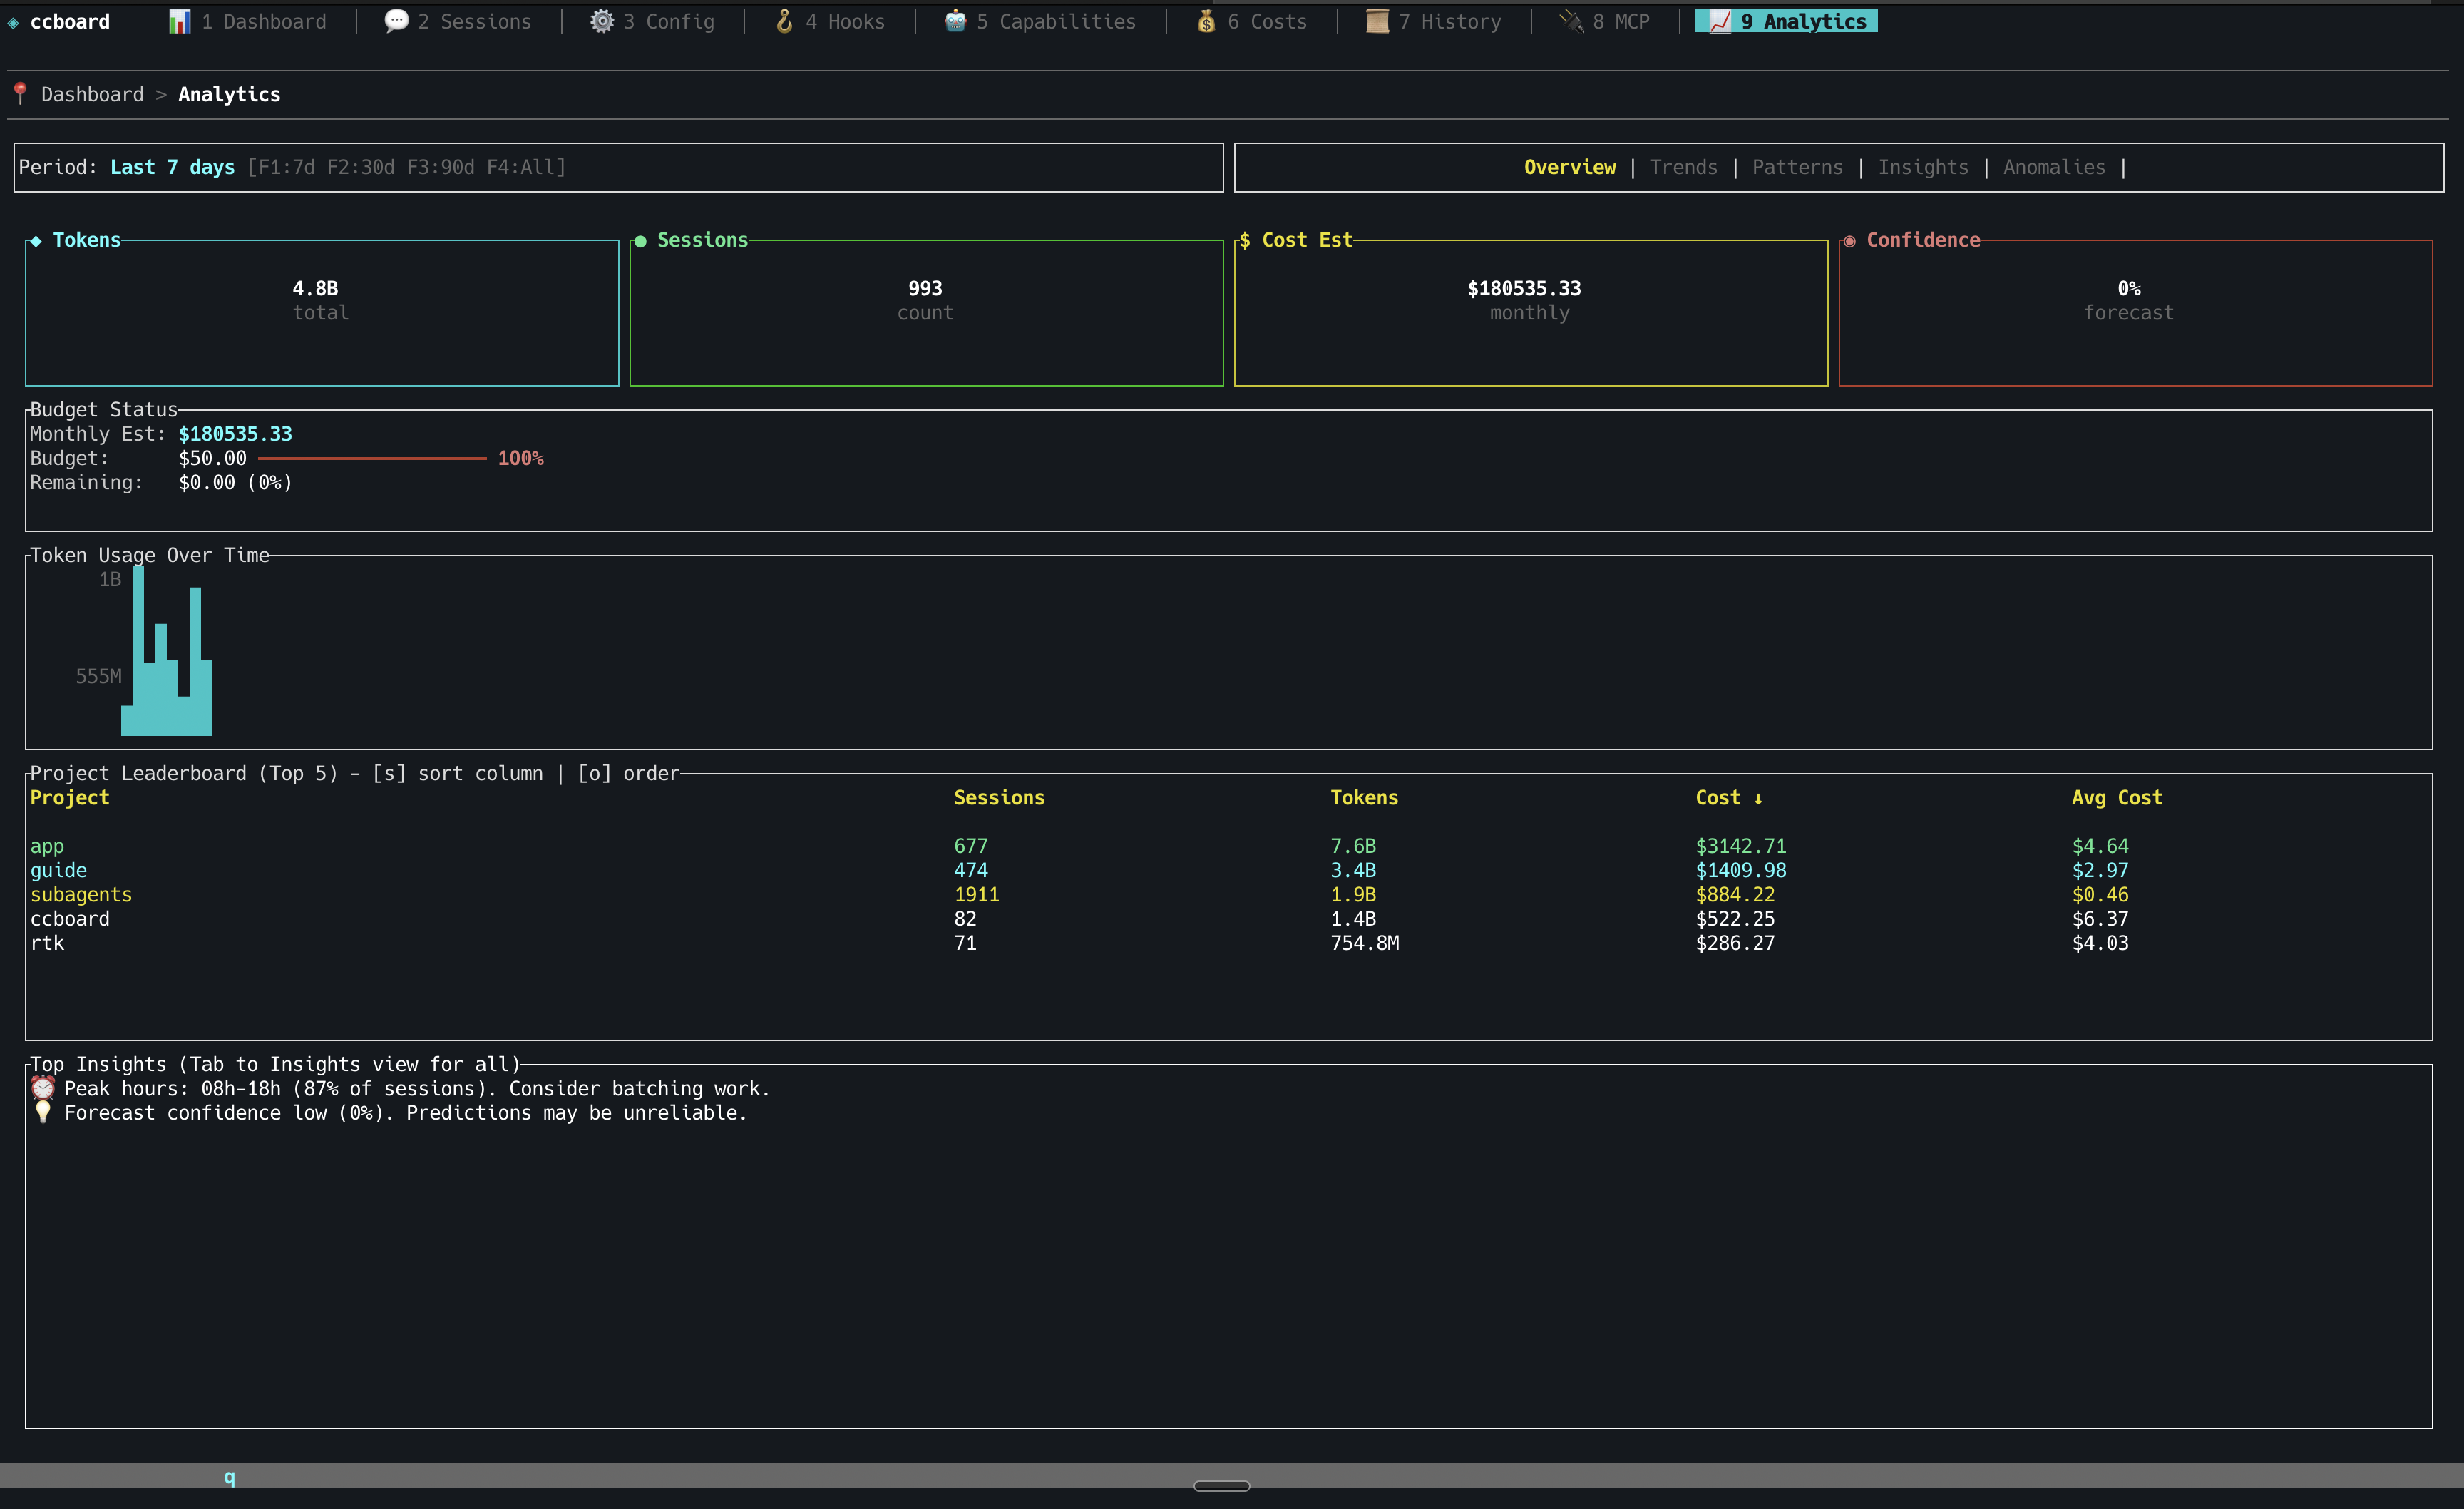This screenshot has width=2464, height=1509.
Task: Select the Anomalies tab
Action: coord(2054,167)
